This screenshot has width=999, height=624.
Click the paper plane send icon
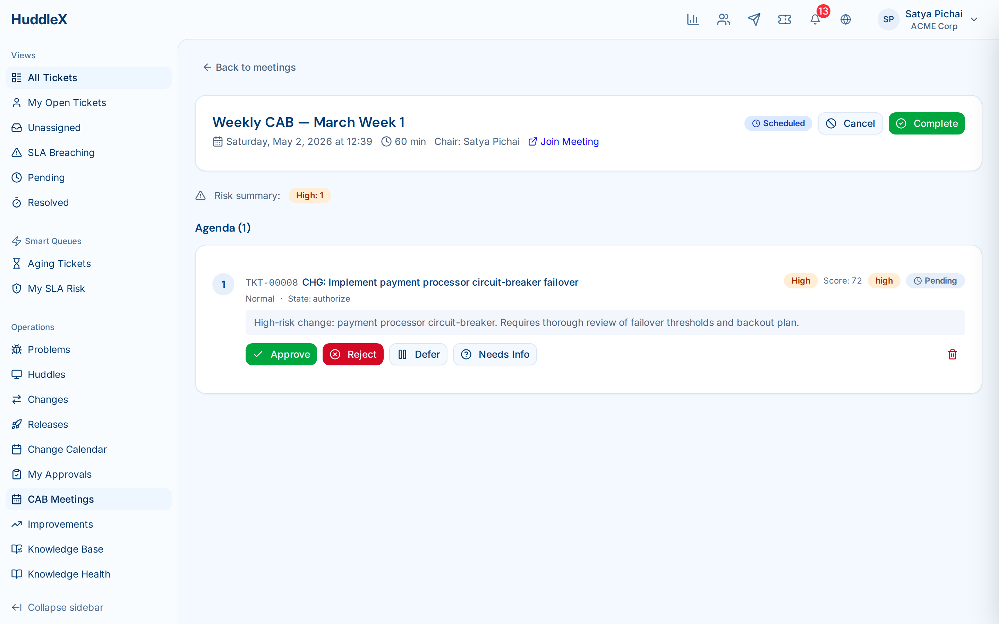tap(754, 19)
